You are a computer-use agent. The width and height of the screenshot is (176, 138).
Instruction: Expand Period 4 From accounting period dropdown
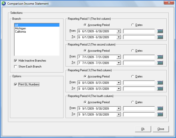(119, 108)
